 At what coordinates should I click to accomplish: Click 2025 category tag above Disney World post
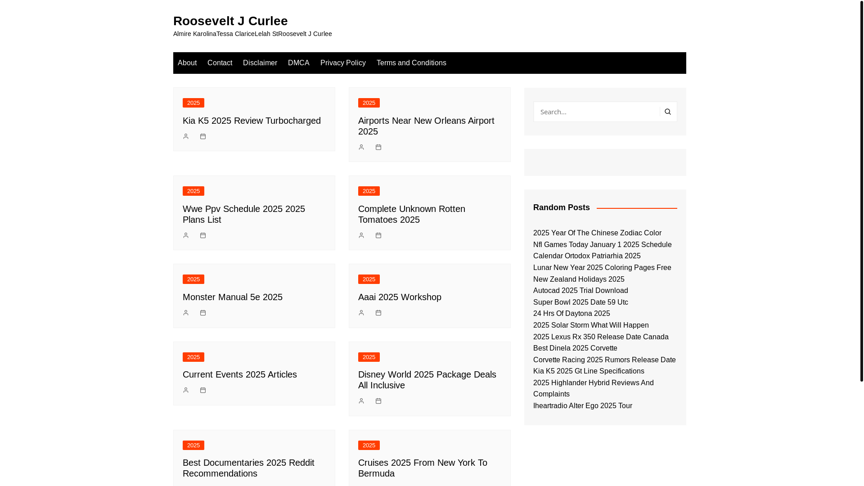tap(369, 357)
